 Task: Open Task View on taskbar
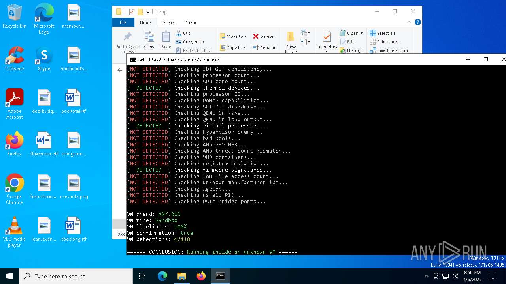(142, 276)
